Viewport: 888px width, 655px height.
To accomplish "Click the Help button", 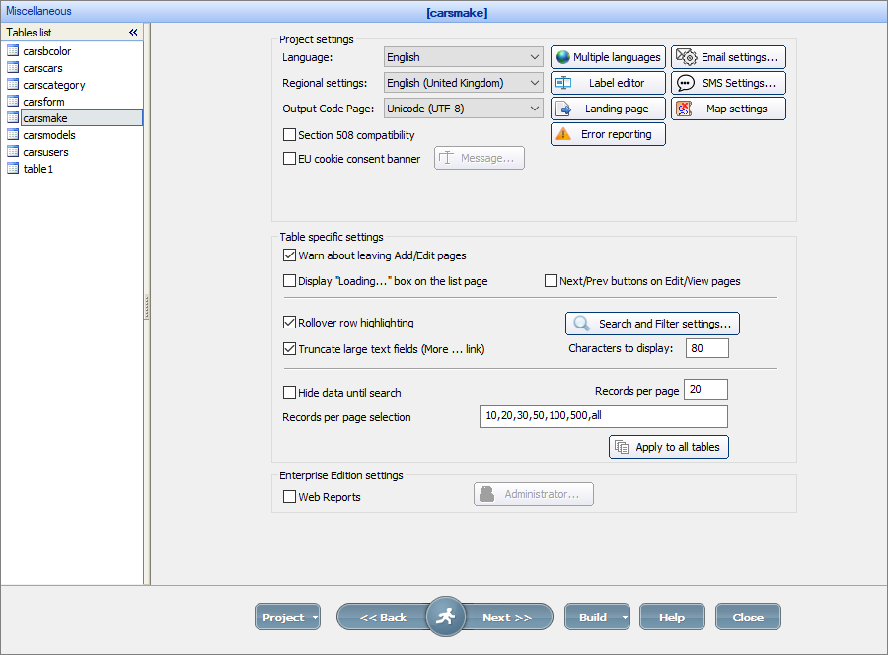I will (672, 616).
